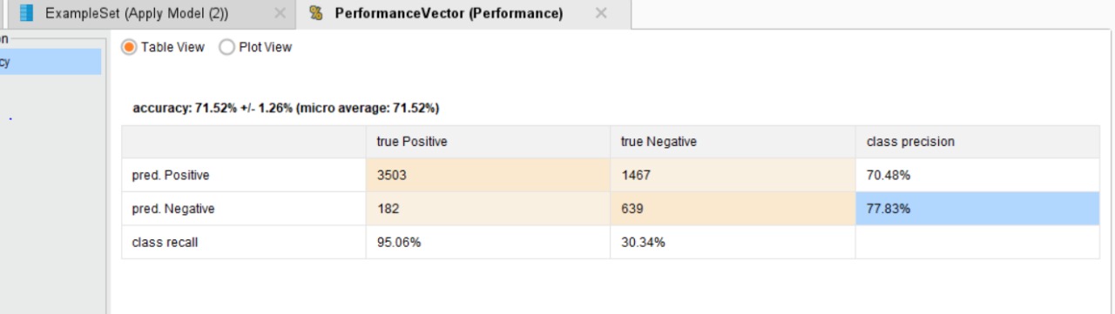This screenshot has width=1115, height=314.
Task: Select the Plot View radio button
Action: (226, 47)
